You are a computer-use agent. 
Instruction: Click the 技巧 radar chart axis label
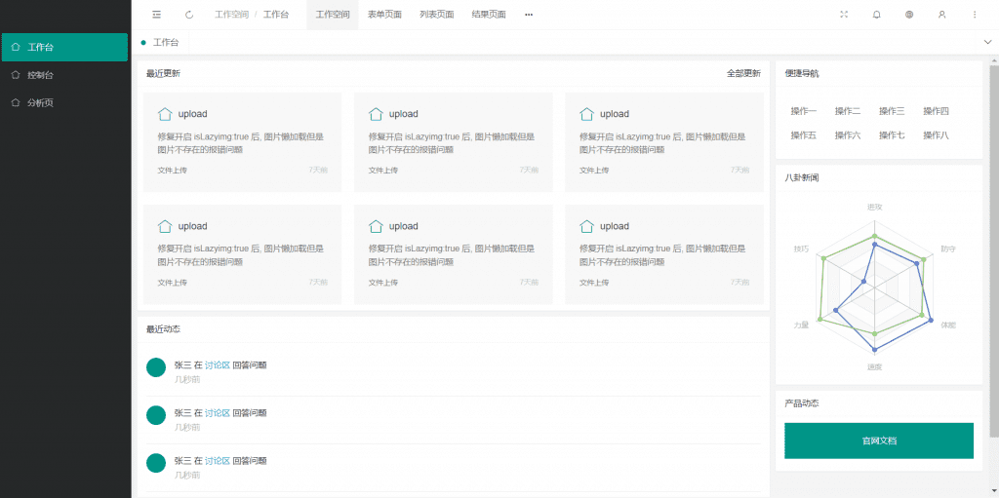801,249
